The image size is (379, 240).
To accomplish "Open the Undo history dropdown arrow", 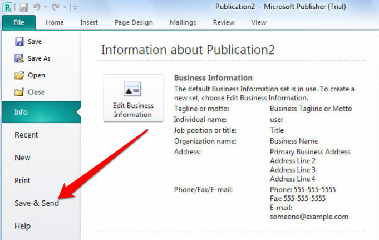I will (46, 7).
